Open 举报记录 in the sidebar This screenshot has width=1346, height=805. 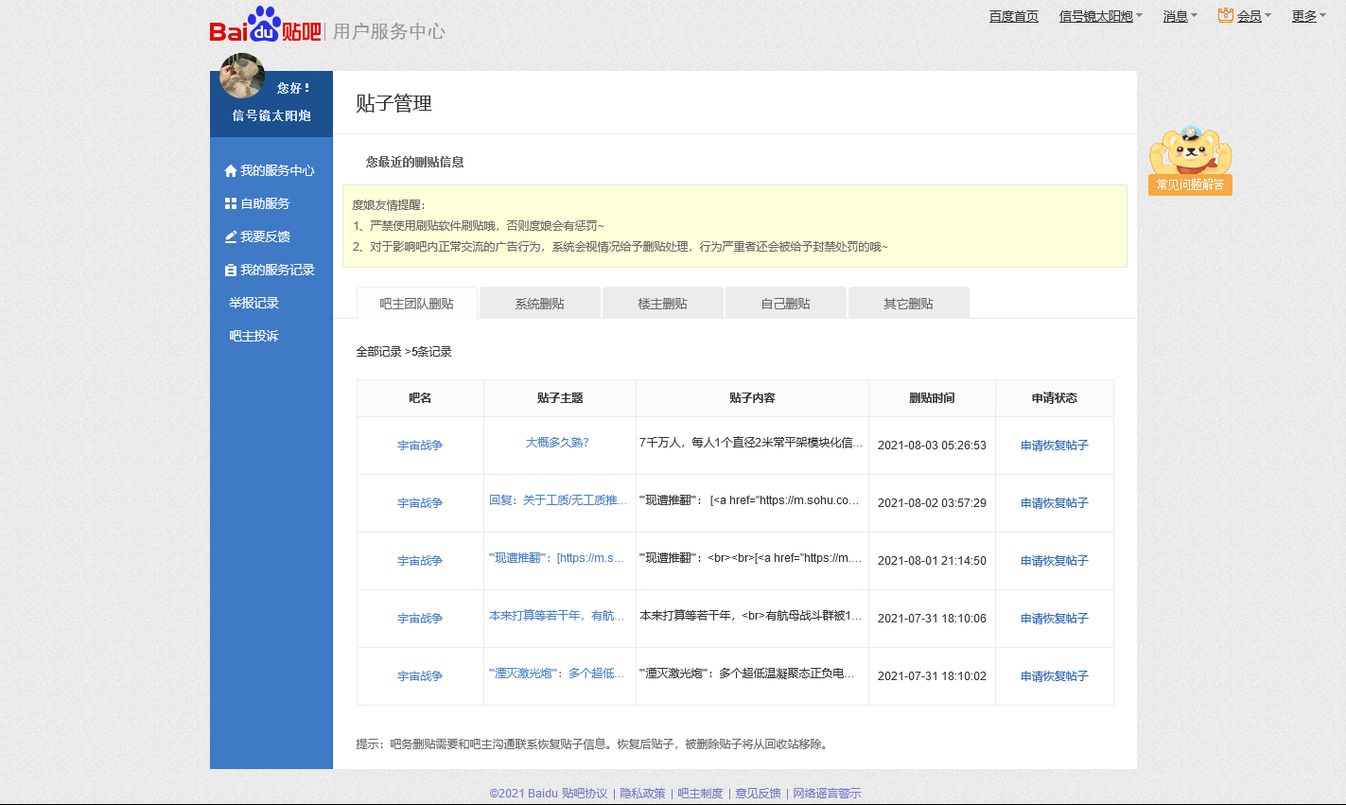[253, 304]
